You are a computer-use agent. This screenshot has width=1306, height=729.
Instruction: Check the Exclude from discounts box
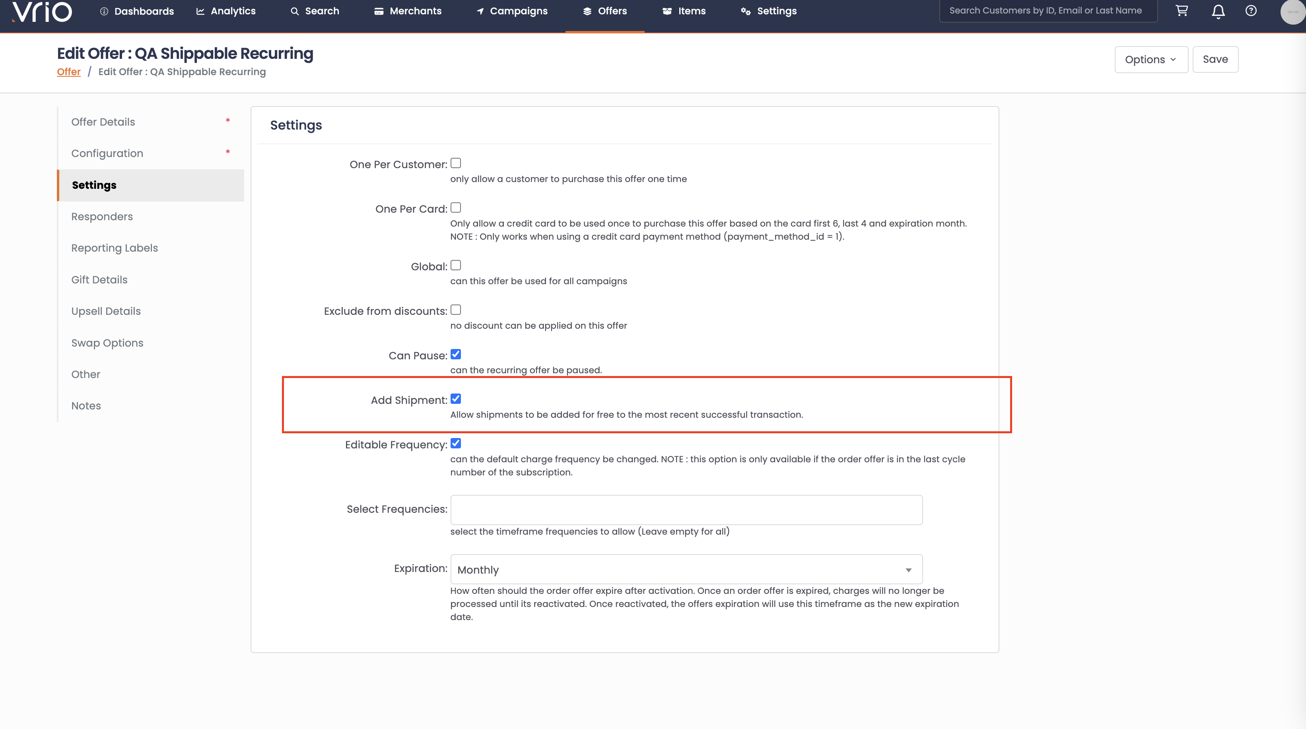(455, 310)
